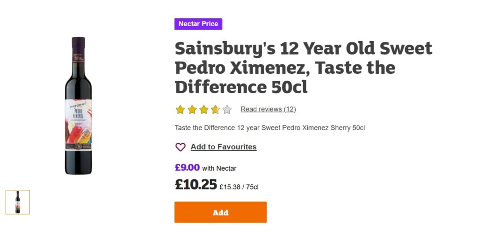
Task: Click the half-filled fourth rating star
Action: 215,110
